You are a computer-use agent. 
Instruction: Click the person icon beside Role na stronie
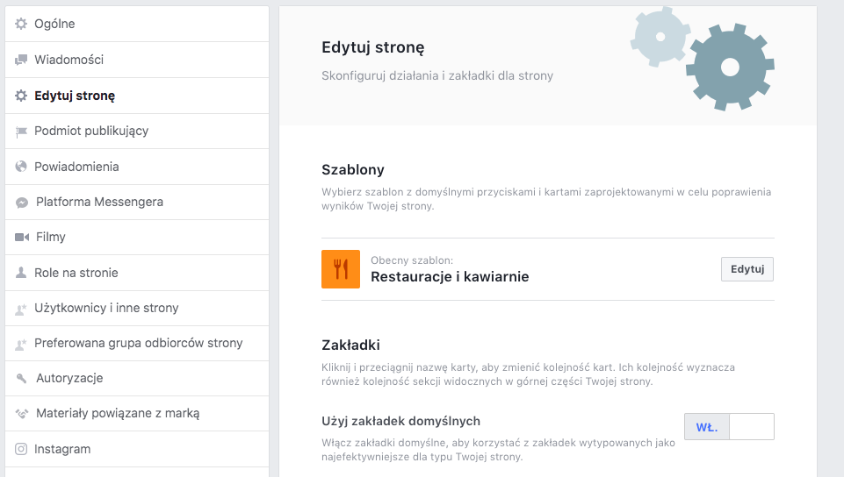[x=21, y=273]
